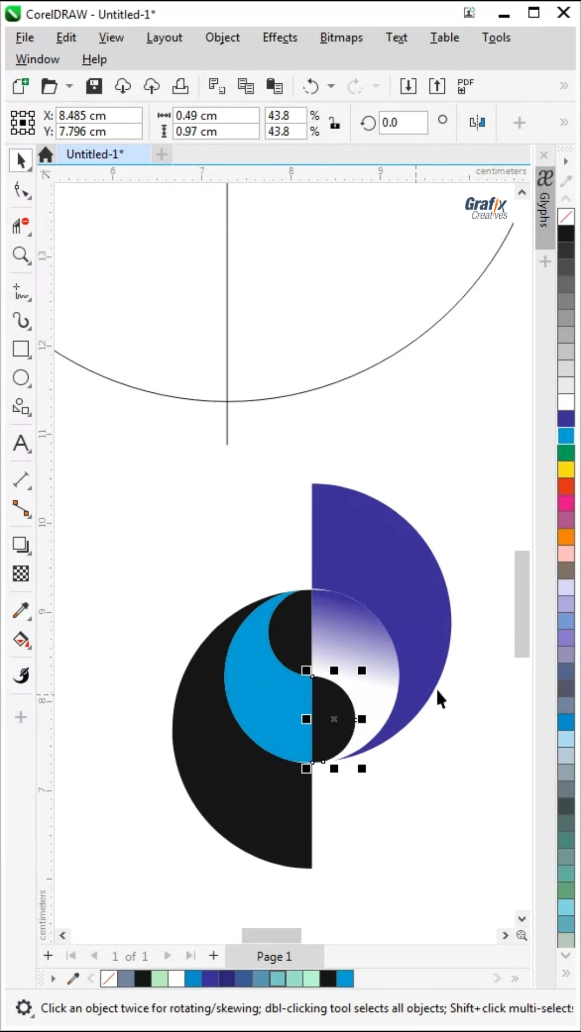Click the document palette eyedropper icon

pos(73,979)
